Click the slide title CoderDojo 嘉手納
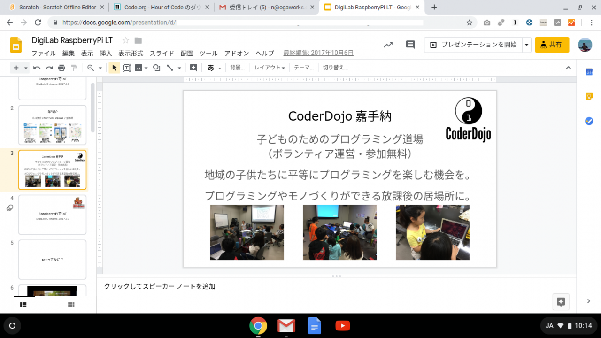Viewport: 601px width, 338px height. coord(339,116)
